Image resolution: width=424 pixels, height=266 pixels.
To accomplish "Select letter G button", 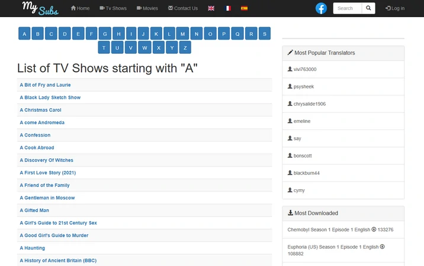I will [105, 34].
